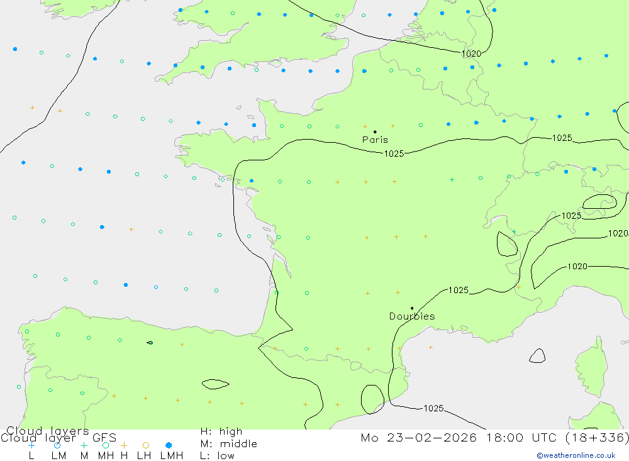The image size is (629, 461).
Task: Click the filled blue LMH legend dot
Action: coord(169,445)
